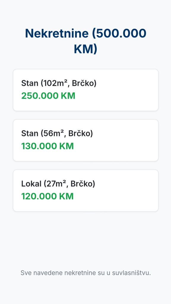Viewport: 171px width, 304px height.
Task: Click Brčko in the Lokal listing
Action: [83, 184]
